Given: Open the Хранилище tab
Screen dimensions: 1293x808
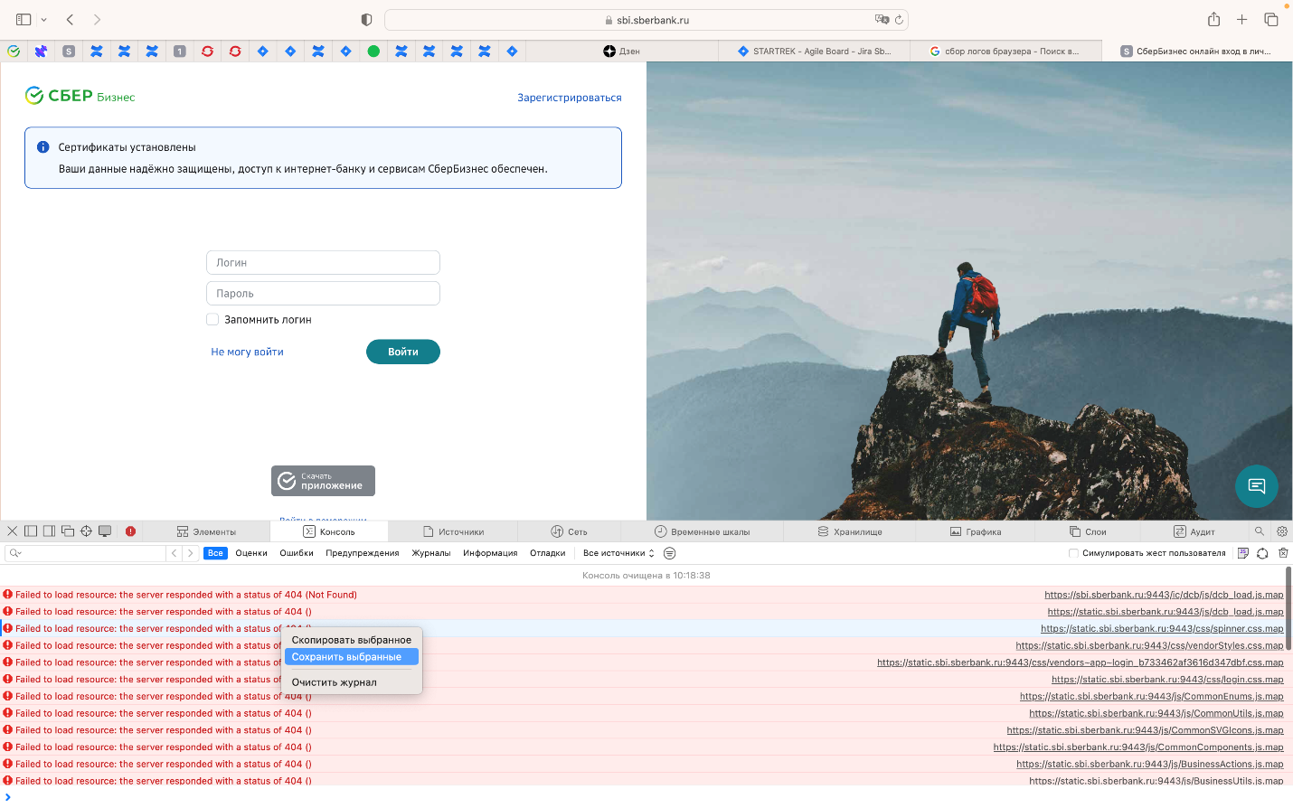Looking at the screenshot, I should [850, 531].
